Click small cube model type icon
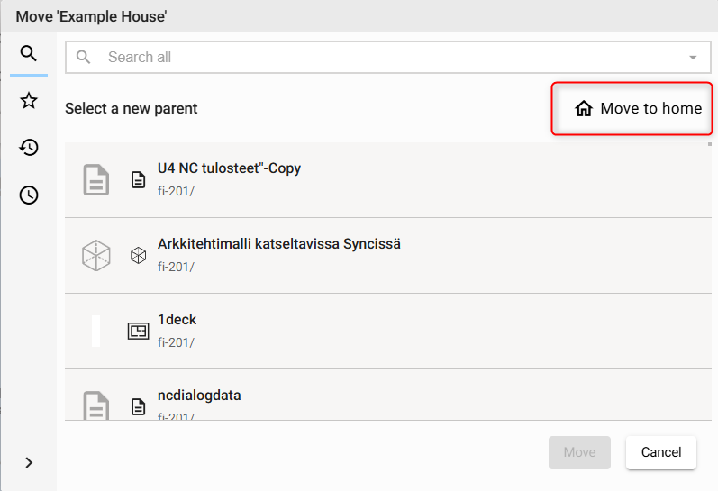 (138, 256)
